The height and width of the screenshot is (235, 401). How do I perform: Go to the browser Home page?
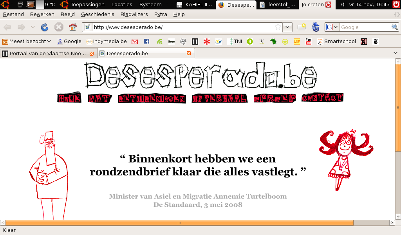(72, 27)
